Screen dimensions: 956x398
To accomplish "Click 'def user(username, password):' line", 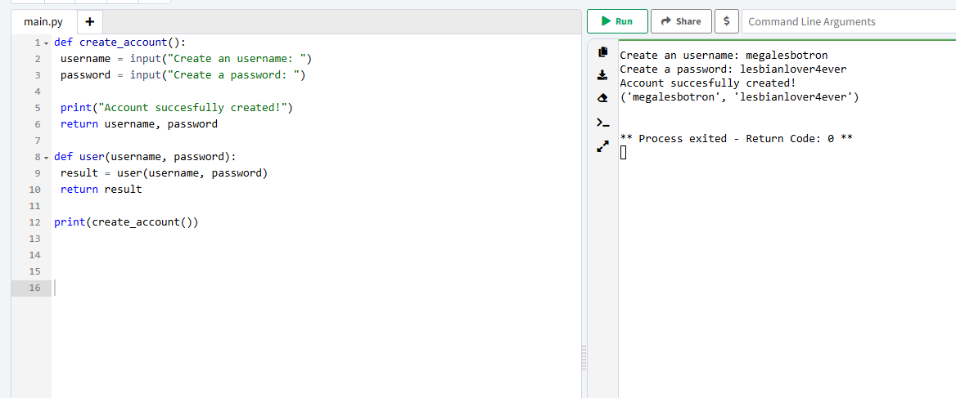I will [x=145, y=157].
